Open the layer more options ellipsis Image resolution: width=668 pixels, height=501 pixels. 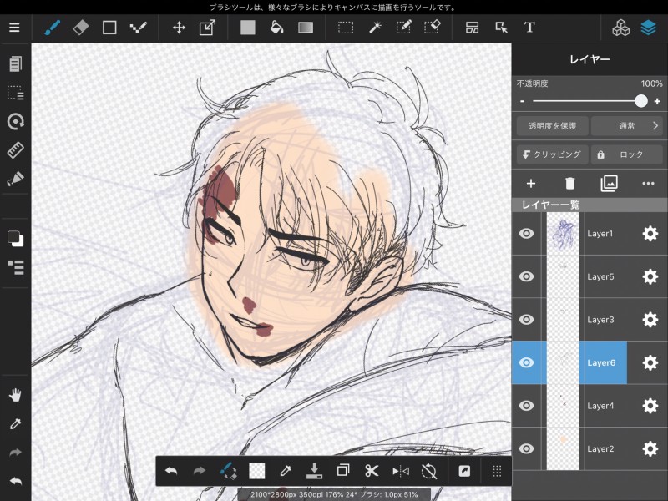648,184
